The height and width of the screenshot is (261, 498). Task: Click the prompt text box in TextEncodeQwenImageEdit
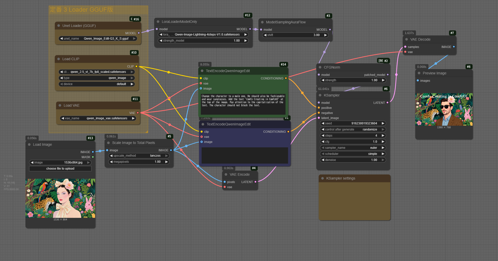click(243, 104)
